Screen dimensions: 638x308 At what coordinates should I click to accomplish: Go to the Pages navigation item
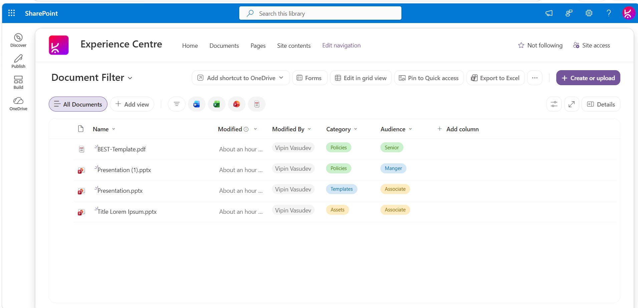[x=258, y=45]
